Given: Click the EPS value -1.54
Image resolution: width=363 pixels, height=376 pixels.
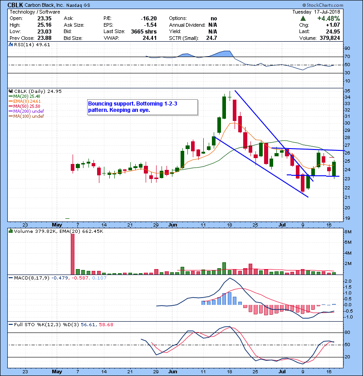Looking at the screenshot, I should coord(150,25).
